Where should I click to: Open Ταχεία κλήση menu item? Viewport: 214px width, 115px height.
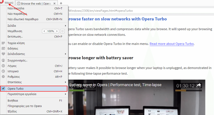34,43
